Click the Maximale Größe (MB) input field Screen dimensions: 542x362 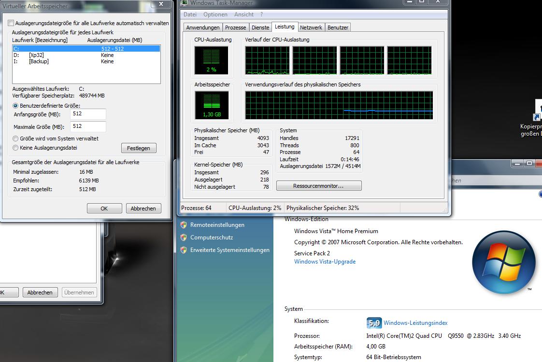pos(88,126)
